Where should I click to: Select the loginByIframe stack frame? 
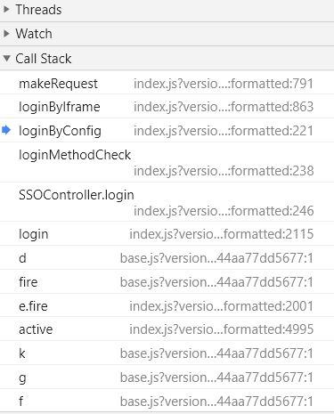[167, 107]
